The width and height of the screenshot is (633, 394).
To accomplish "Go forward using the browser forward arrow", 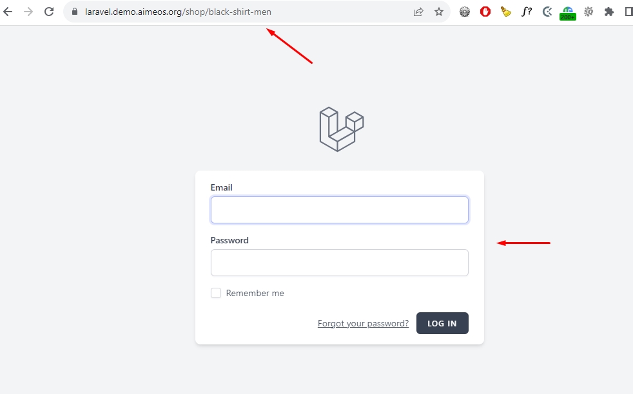I will [28, 12].
